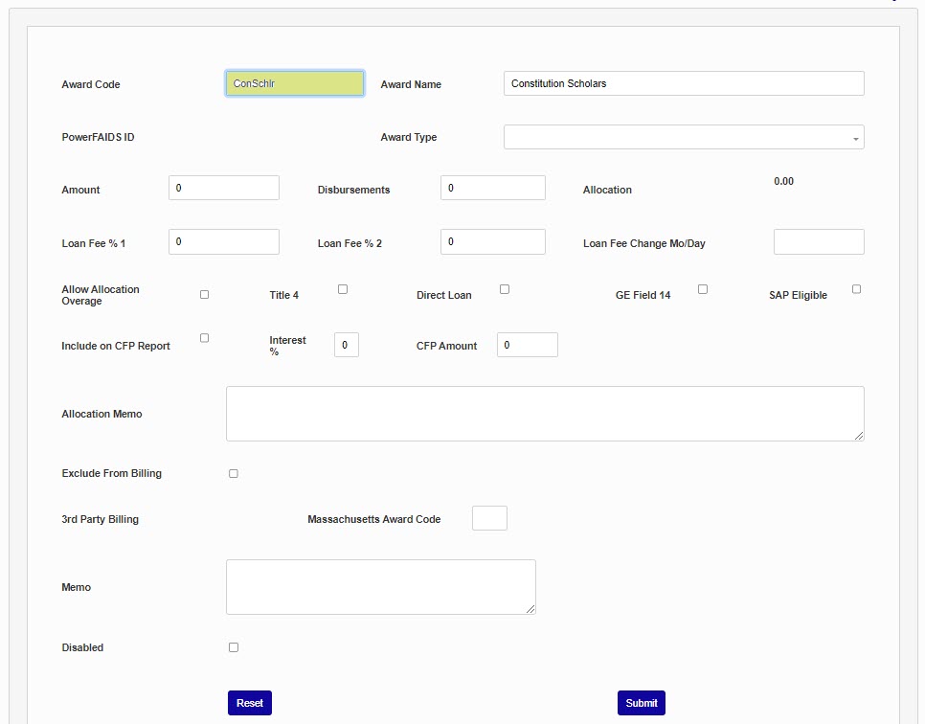Check the GE Field 14 checkbox
The image size is (925, 724).
coord(703,289)
